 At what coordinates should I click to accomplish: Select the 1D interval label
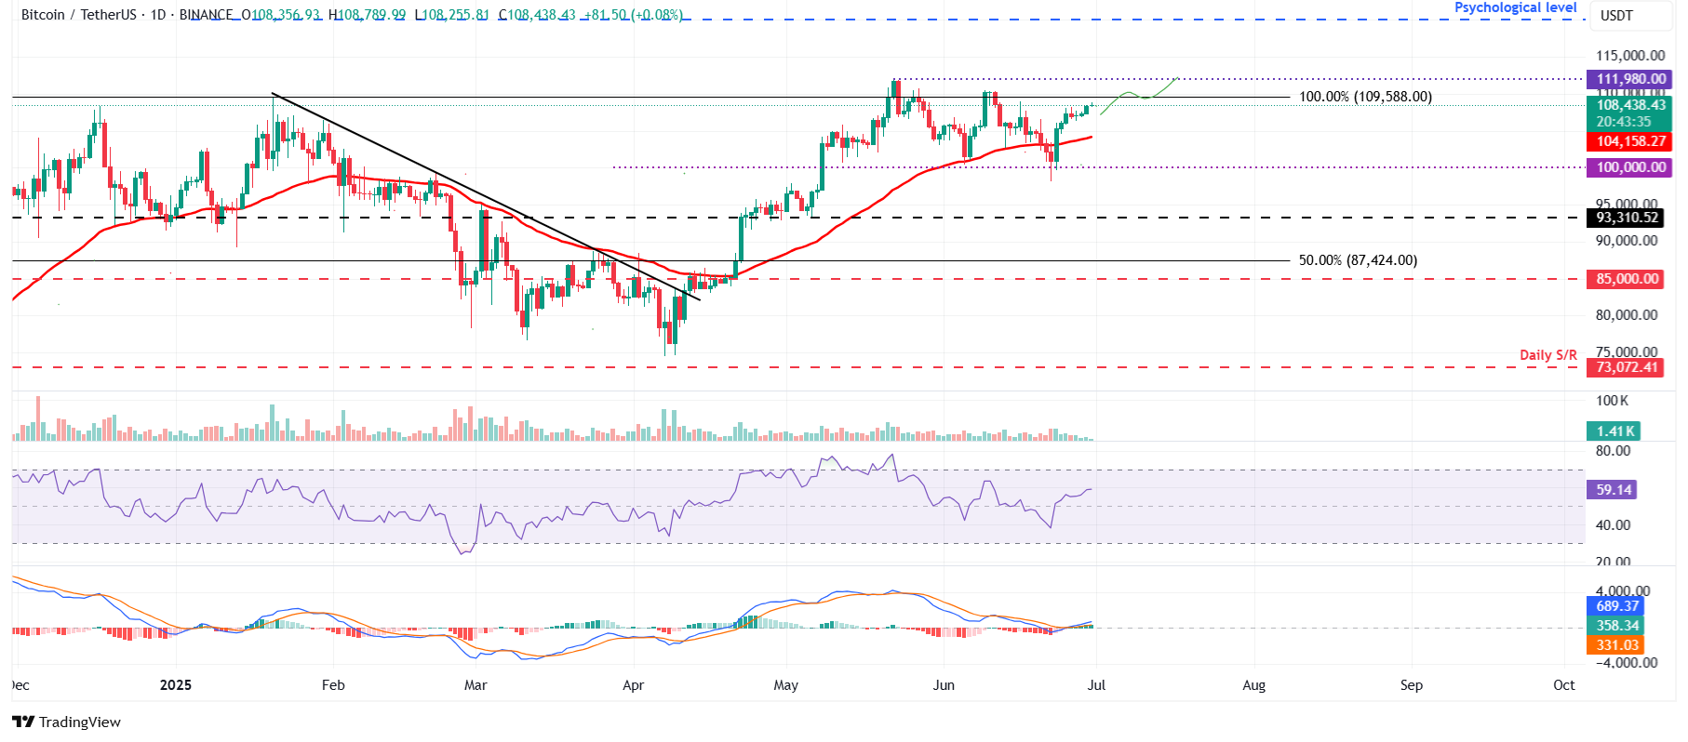pyautogui.click(x=158, y=15)
